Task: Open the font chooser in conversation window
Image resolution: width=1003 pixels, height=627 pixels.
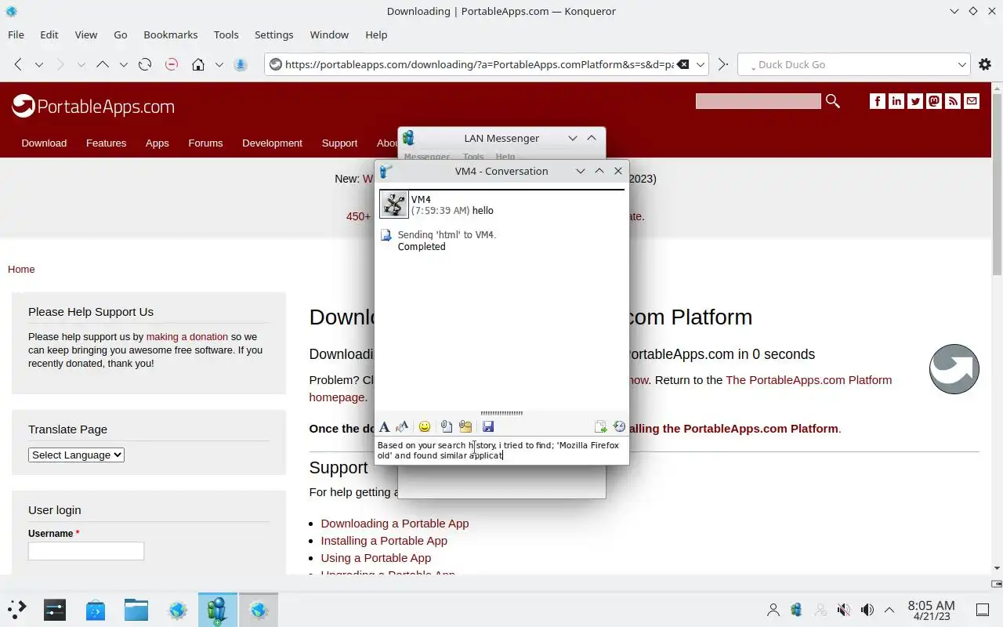Action: 384,426
